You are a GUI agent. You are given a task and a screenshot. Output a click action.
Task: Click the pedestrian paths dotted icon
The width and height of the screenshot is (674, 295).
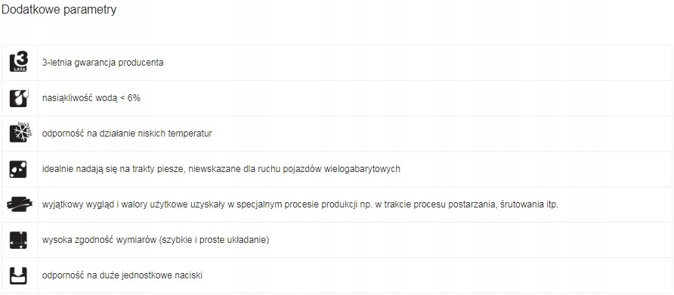coord(18,169)
